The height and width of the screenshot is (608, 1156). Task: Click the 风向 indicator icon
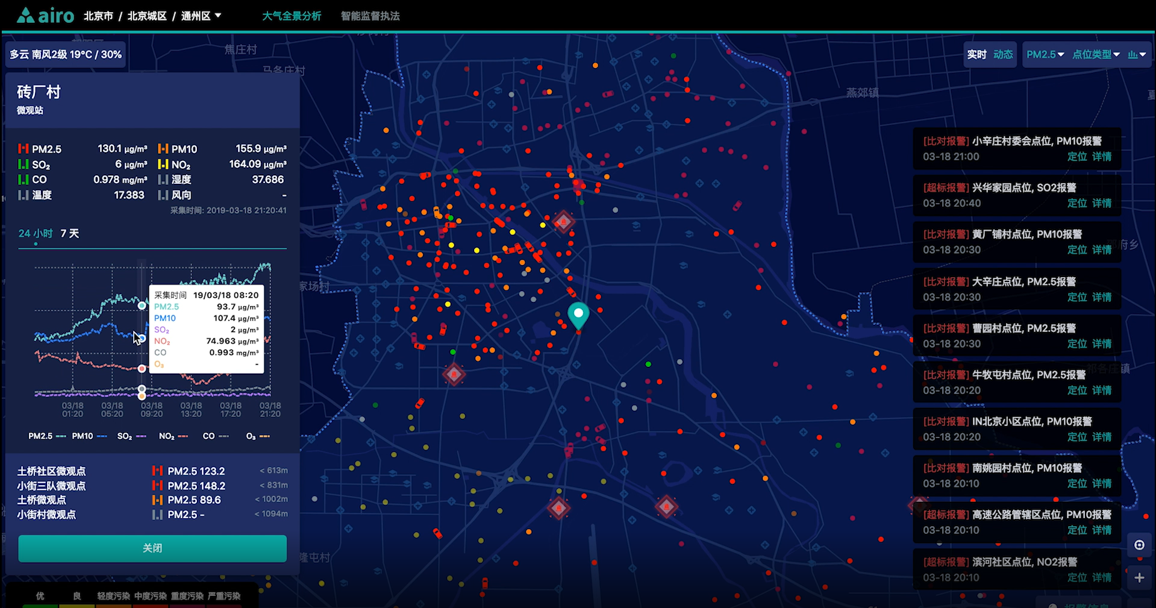pos(163,195)
